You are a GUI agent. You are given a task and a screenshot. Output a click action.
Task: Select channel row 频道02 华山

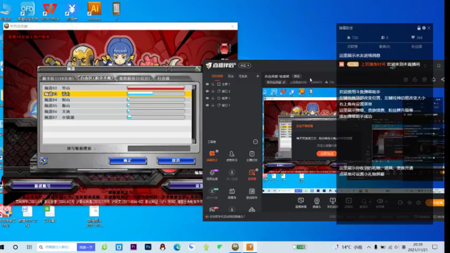pos(117,88)
